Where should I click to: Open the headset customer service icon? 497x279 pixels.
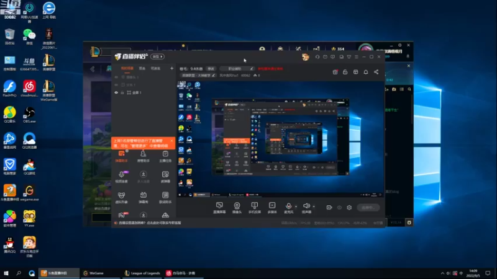tap(317, 57)
